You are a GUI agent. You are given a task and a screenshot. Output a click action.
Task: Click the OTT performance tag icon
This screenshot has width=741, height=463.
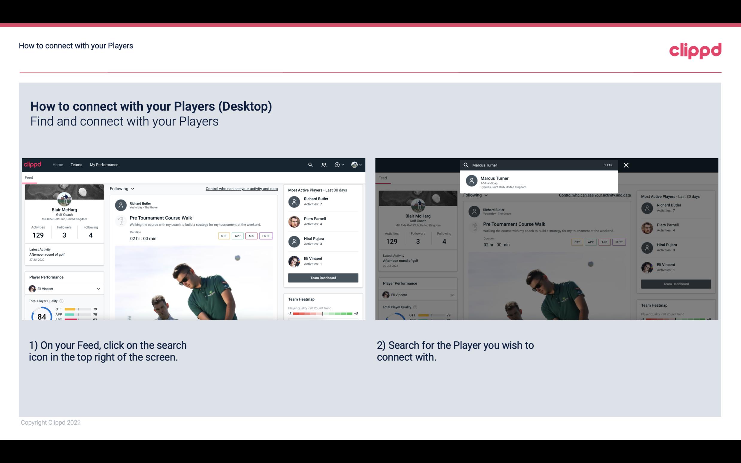(x=223, y=235)
